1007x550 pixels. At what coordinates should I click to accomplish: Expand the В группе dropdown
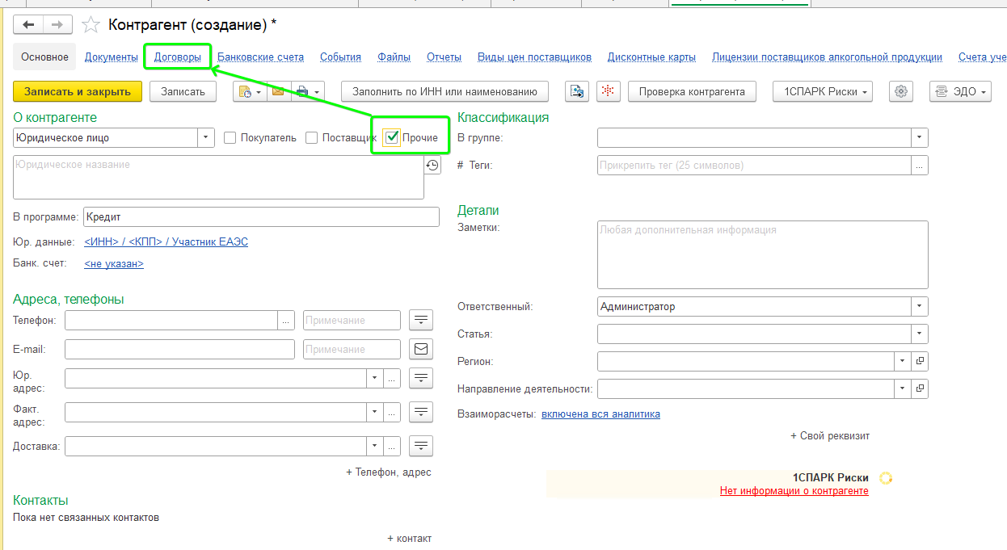920,138
